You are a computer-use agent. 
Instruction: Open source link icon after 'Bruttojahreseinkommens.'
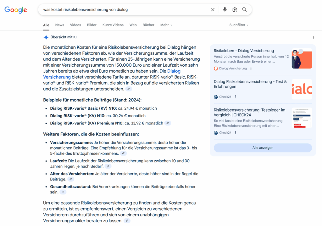pos(123,153)
